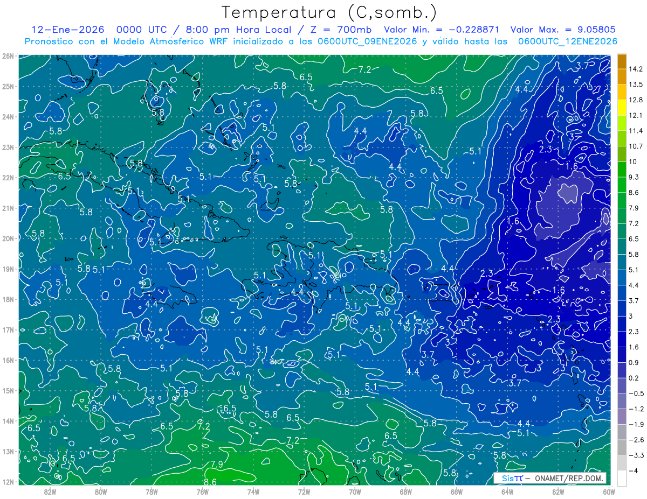
Task: Click the 24N latitude axis label
Action: 8,116
